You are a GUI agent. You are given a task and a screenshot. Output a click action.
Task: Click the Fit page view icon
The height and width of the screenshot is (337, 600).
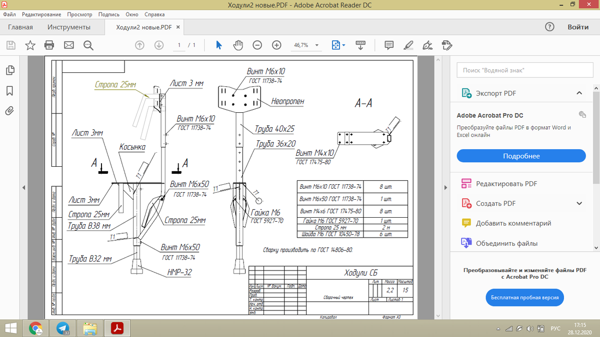336,45
